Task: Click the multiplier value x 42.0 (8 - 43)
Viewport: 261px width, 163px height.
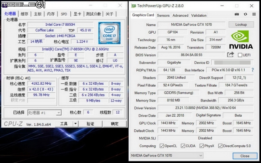Action: tap(41, 89)
